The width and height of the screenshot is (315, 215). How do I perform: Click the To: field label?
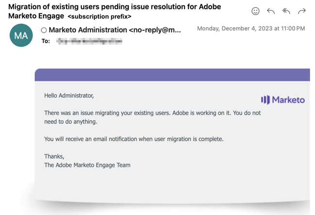(x=46, y=41)
